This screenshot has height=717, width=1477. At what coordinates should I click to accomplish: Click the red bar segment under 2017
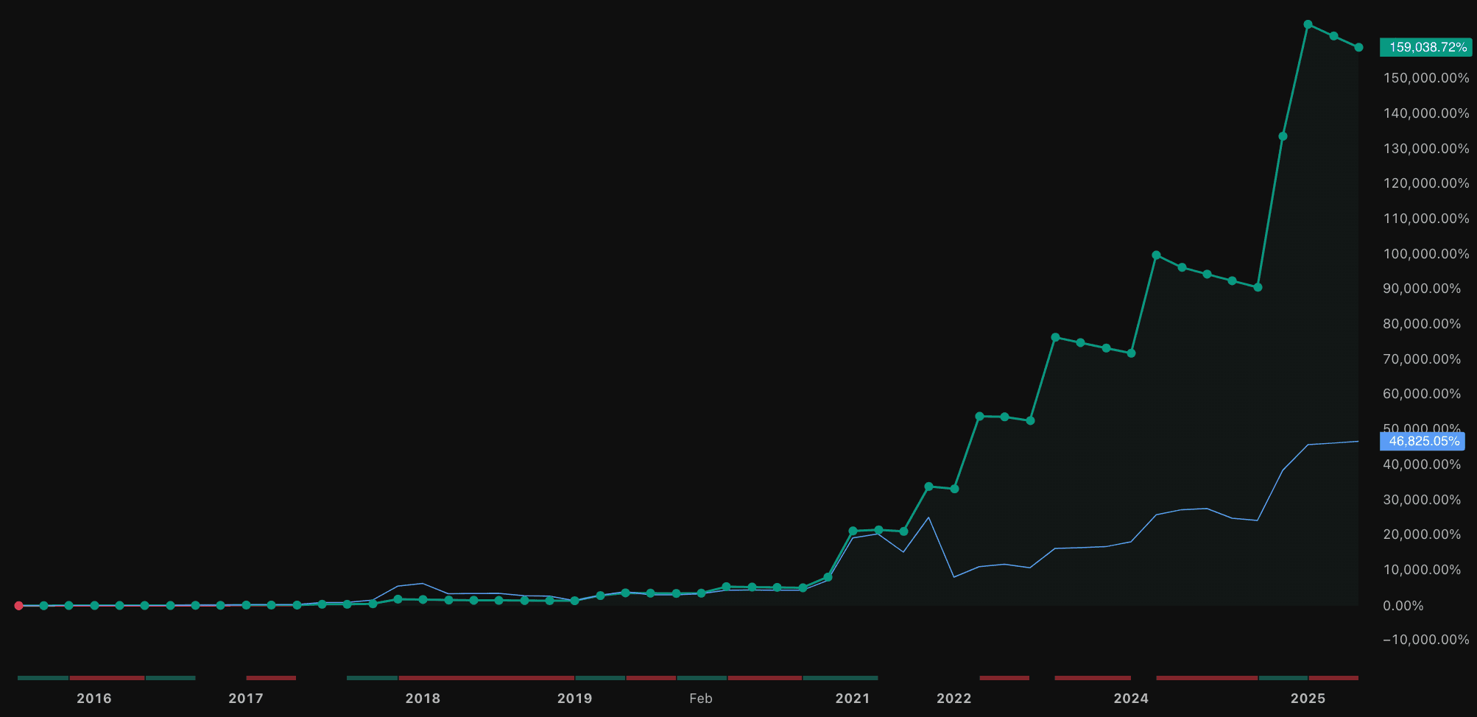click(x=271, y=677)
